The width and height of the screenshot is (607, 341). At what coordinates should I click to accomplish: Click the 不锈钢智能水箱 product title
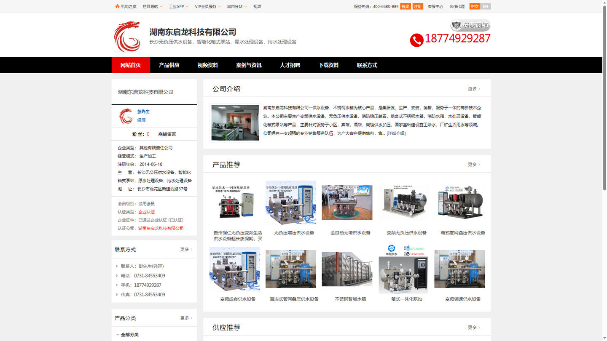point(350,299)
